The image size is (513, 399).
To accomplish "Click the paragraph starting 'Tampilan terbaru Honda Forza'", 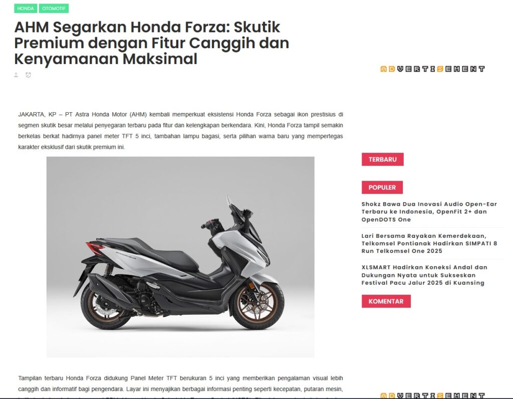I will pyautogui.click(x=180, y=386).
